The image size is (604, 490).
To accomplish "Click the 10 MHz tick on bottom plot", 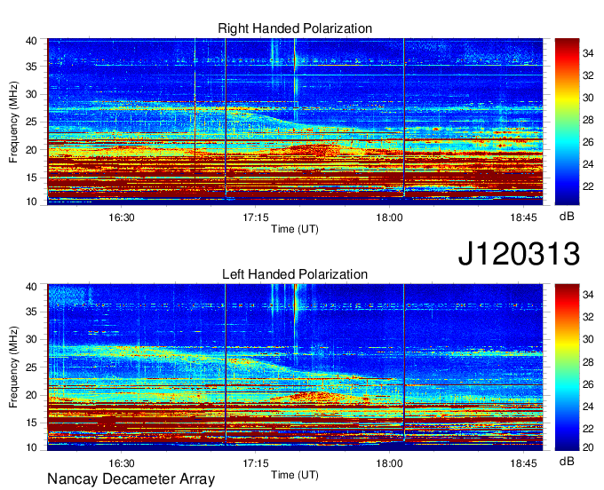I will [31, 447].
